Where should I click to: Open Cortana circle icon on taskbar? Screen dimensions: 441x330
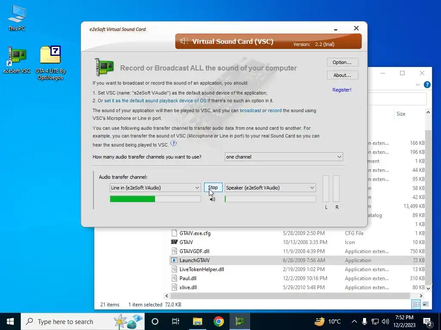pos(155,321)
